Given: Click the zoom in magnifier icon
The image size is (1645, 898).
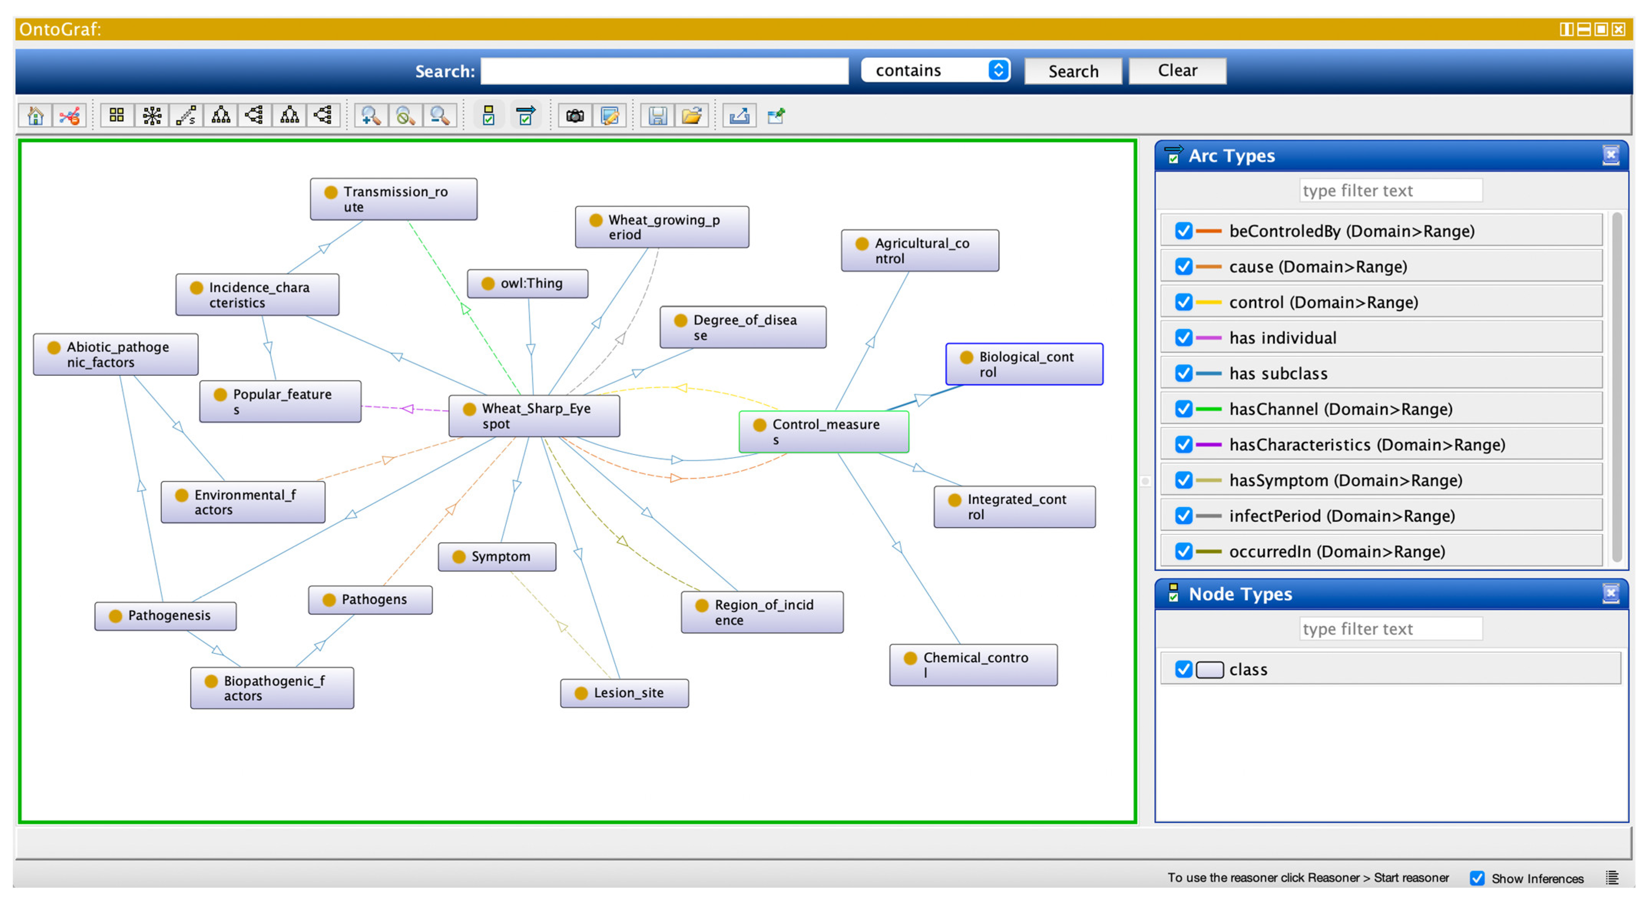Looking at the screenshot, I should [x=371, y=116].
